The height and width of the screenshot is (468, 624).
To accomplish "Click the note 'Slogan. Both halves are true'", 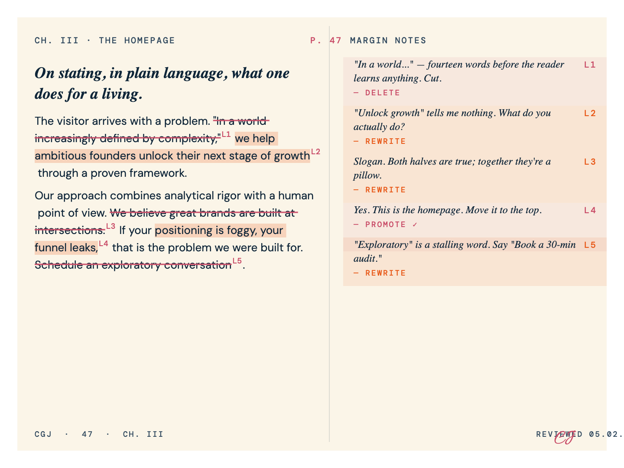I will click(452, 169).
